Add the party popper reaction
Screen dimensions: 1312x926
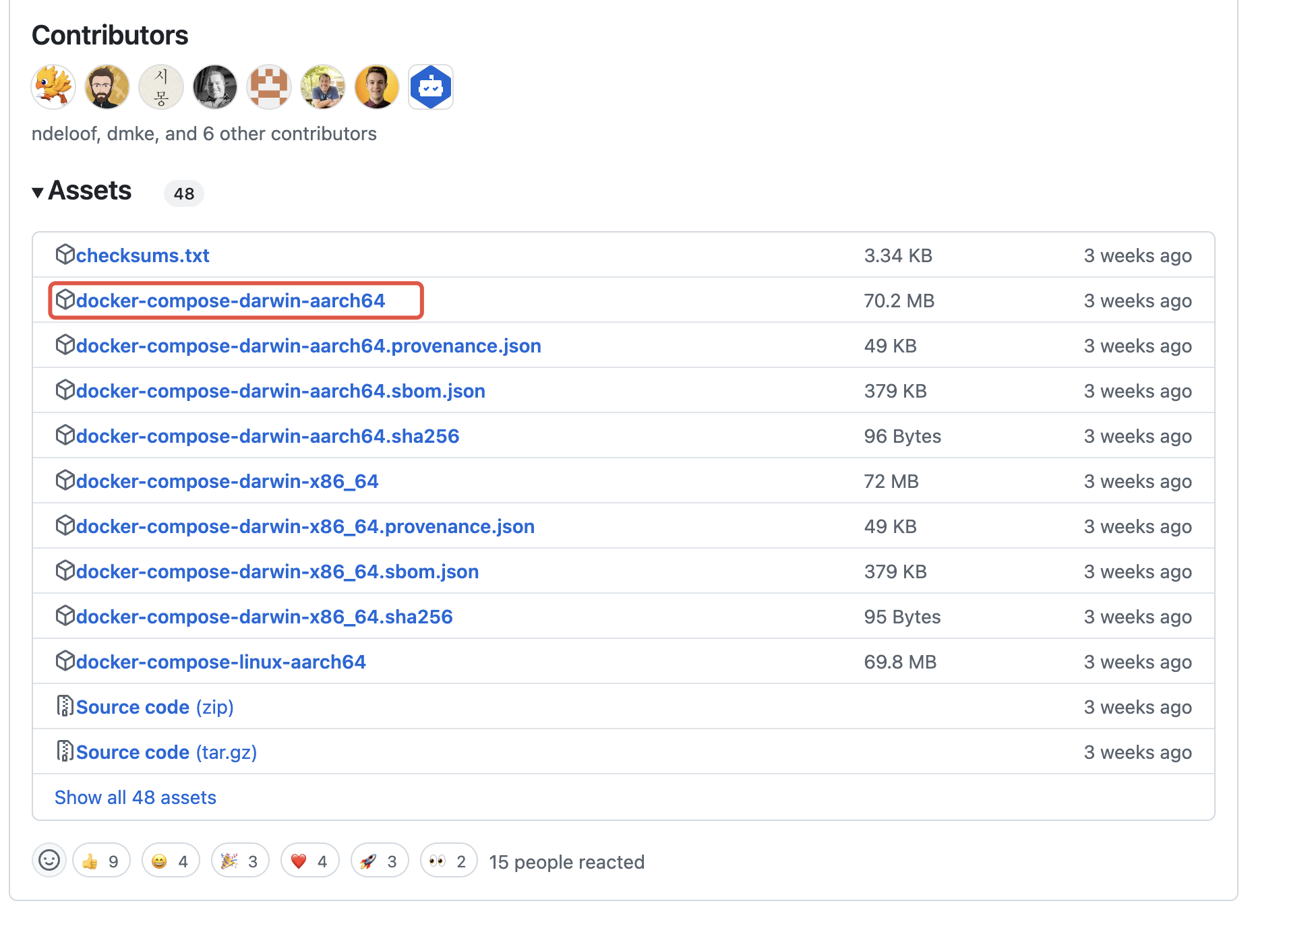pos(240,861)
